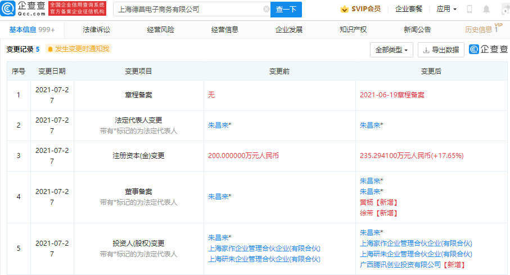The width and height of the screenshot is (510, 275).
Task: Open 上海家作企业管理合伙企业 in 变更后 column
Action: (x=416, y=244)
